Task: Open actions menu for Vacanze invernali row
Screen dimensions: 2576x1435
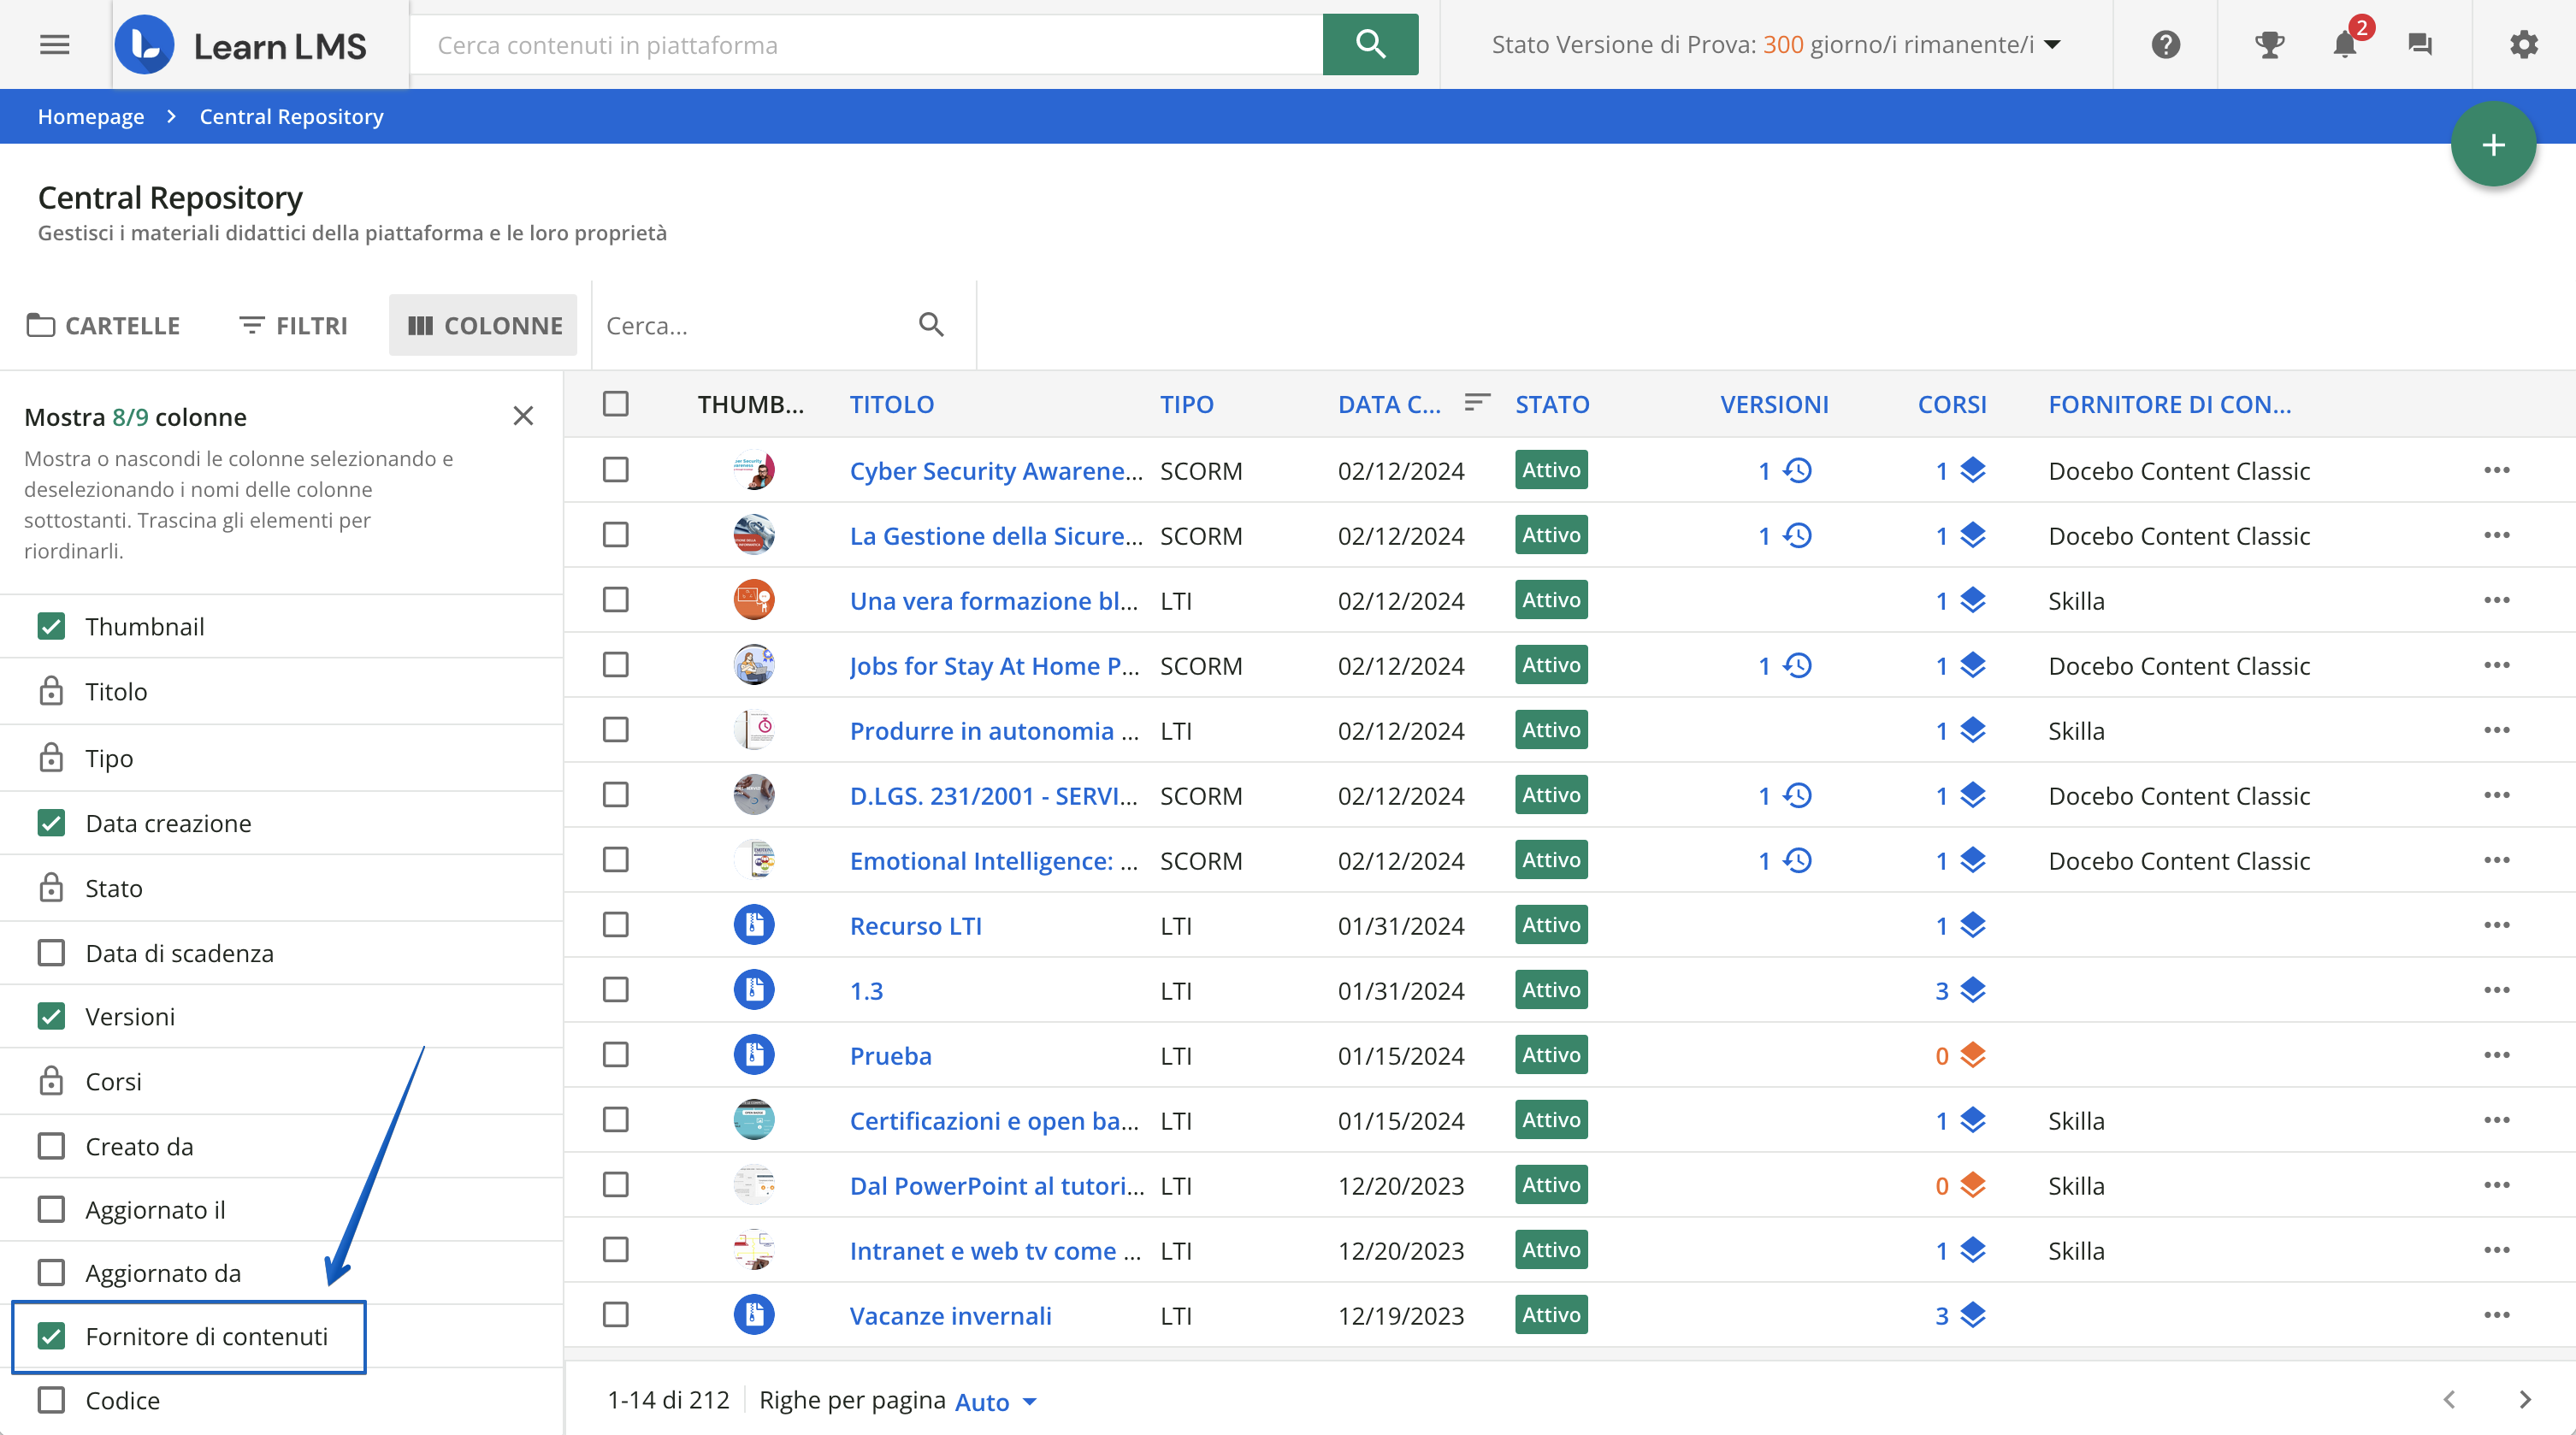Action: 2497,1315
